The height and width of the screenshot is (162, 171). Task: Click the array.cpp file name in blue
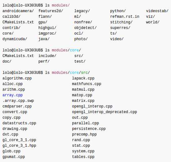pos(12,95)
